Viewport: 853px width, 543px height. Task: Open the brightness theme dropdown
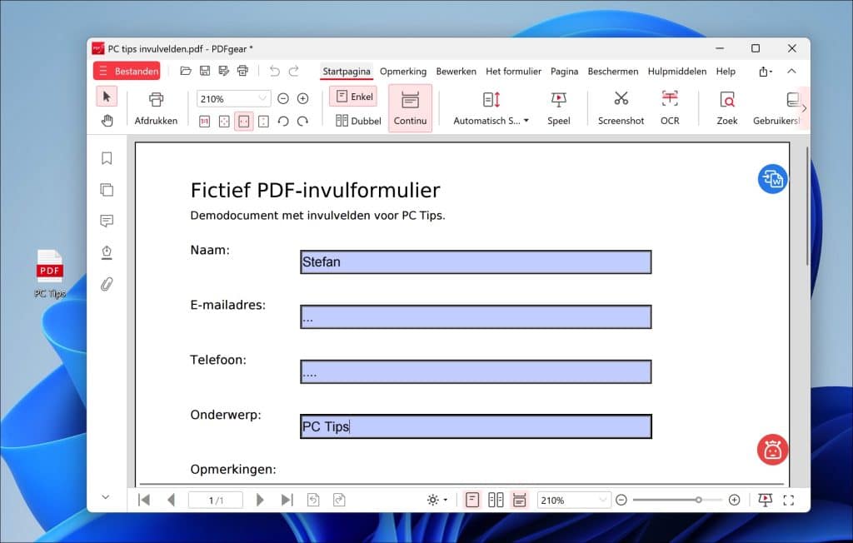tap(437, 500)
